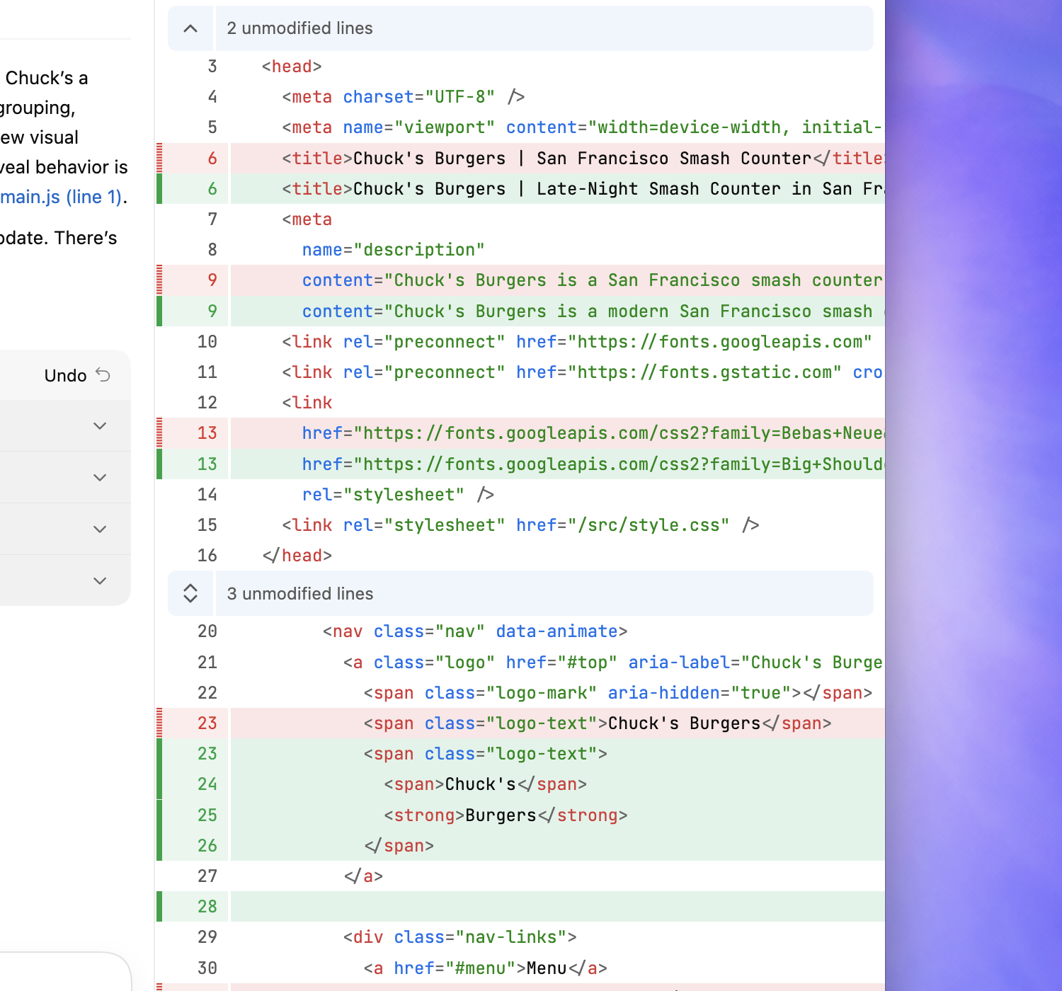The width and height of the screenshot is (1062, 991).
Task: Click the /src/style.css stylesheet link line
Action: click(x=520, y=525)
